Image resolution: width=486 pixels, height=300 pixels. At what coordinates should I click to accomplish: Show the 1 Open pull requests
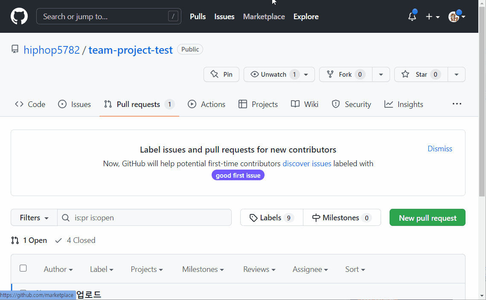[29, 240]
